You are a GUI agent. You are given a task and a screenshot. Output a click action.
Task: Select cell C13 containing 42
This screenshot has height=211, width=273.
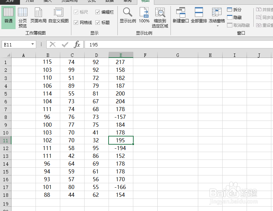[72, 156]
